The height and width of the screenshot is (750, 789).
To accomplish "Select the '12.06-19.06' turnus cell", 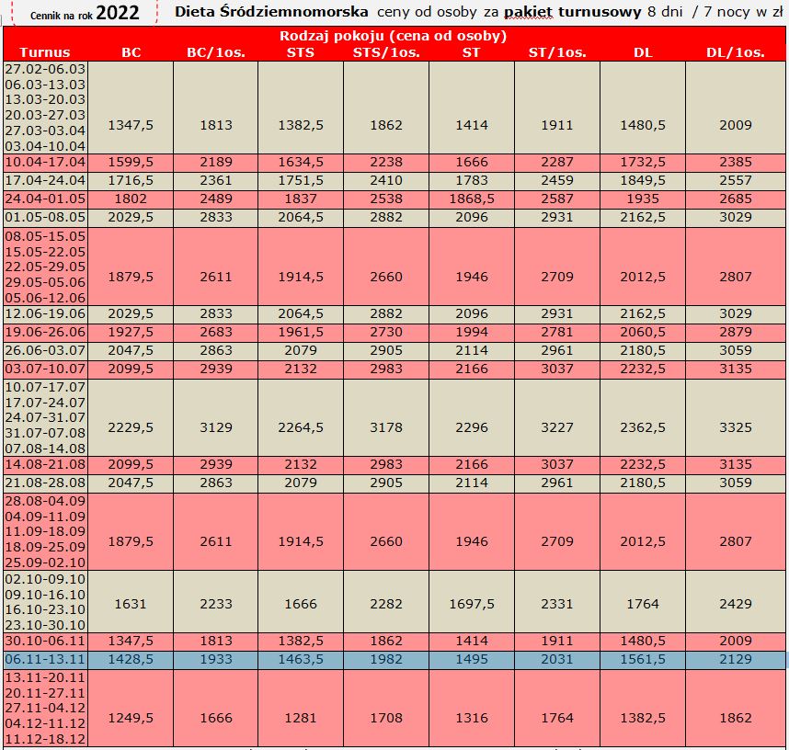I will click(45, 314).
